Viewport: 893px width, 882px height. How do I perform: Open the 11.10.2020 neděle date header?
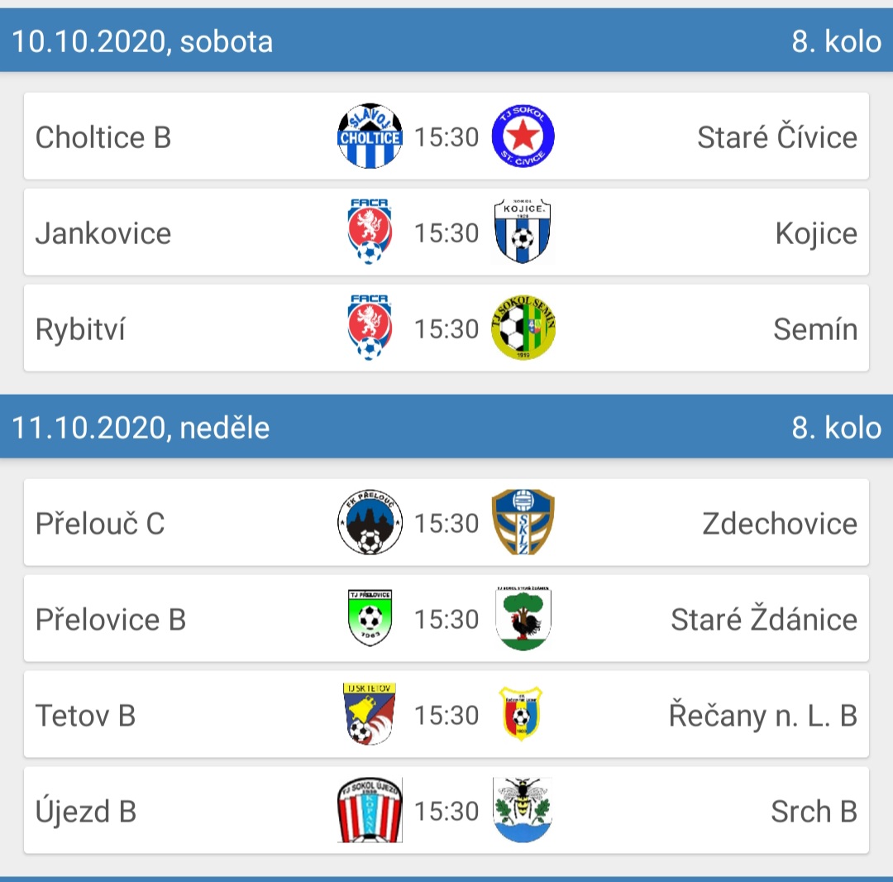coord(446,427)
